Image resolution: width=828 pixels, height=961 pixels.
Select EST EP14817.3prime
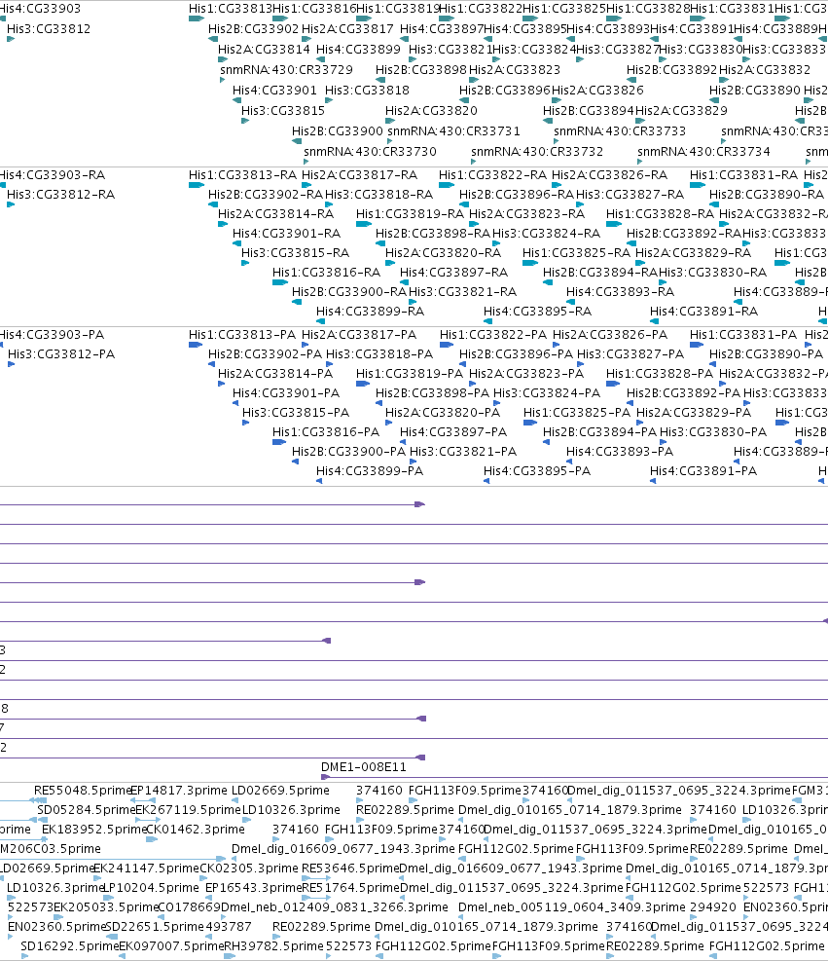pos(179,790)
